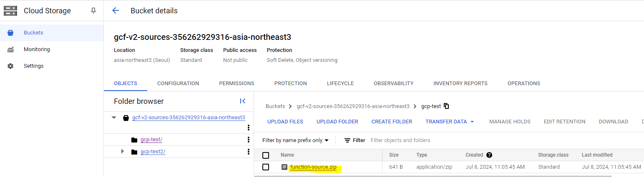Sort by the Last modified column header
Screen dimensions: 644x177
(597, 155)
